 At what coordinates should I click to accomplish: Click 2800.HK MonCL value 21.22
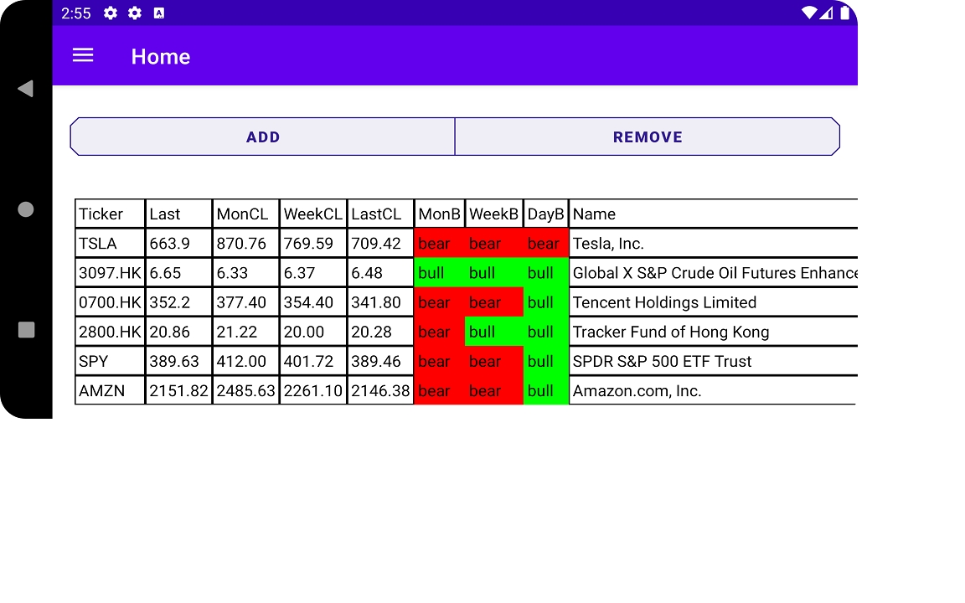(x=246, y=332)
